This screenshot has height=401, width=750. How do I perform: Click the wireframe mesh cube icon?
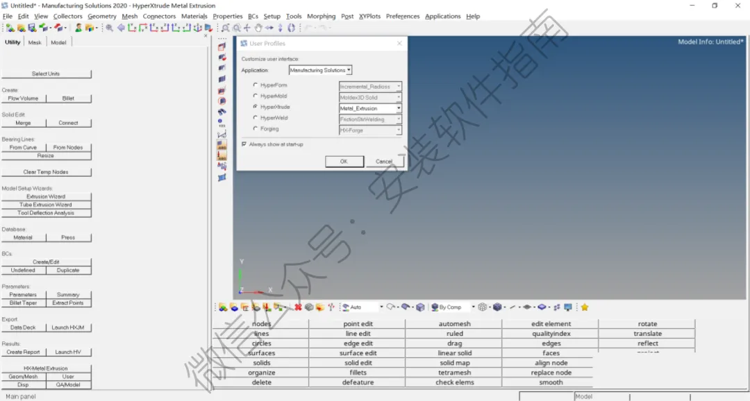point(483,307)
